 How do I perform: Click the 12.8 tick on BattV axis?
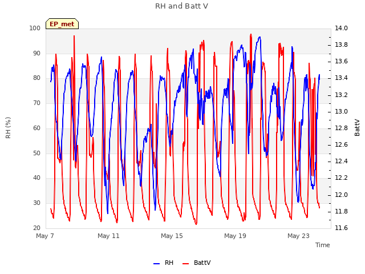(x=341, y=128)
